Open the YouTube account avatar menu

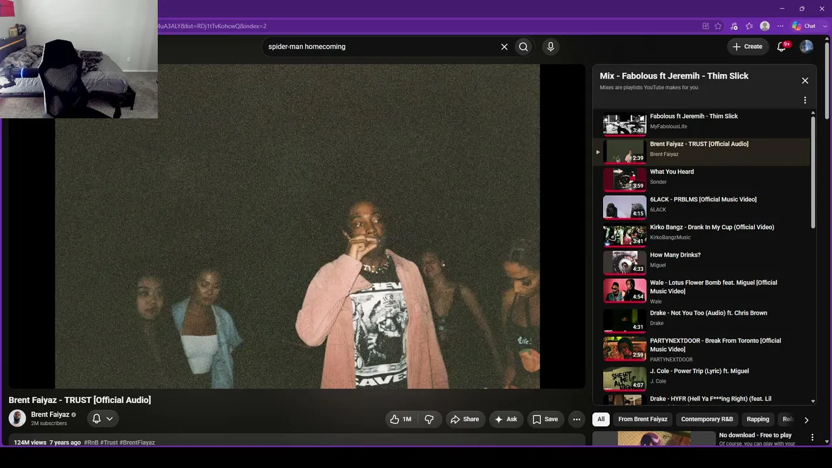click(806, 46)
